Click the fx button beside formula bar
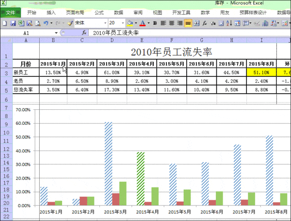The height and width of the screenshot is (221, 291). pyautogui.click(x=84, y=33)
